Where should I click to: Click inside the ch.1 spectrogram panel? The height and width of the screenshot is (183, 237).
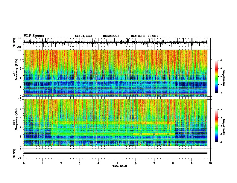point(115,73)
